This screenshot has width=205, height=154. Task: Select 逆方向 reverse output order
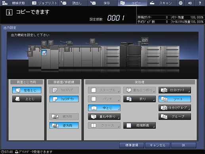tap(64, 125)
